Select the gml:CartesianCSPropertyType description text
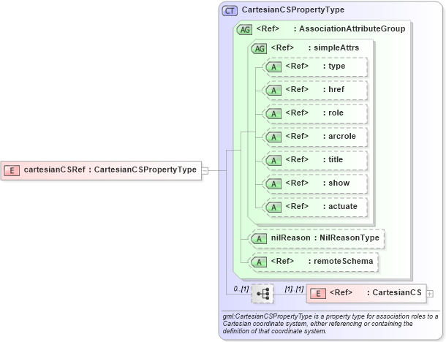 [330, 324]
